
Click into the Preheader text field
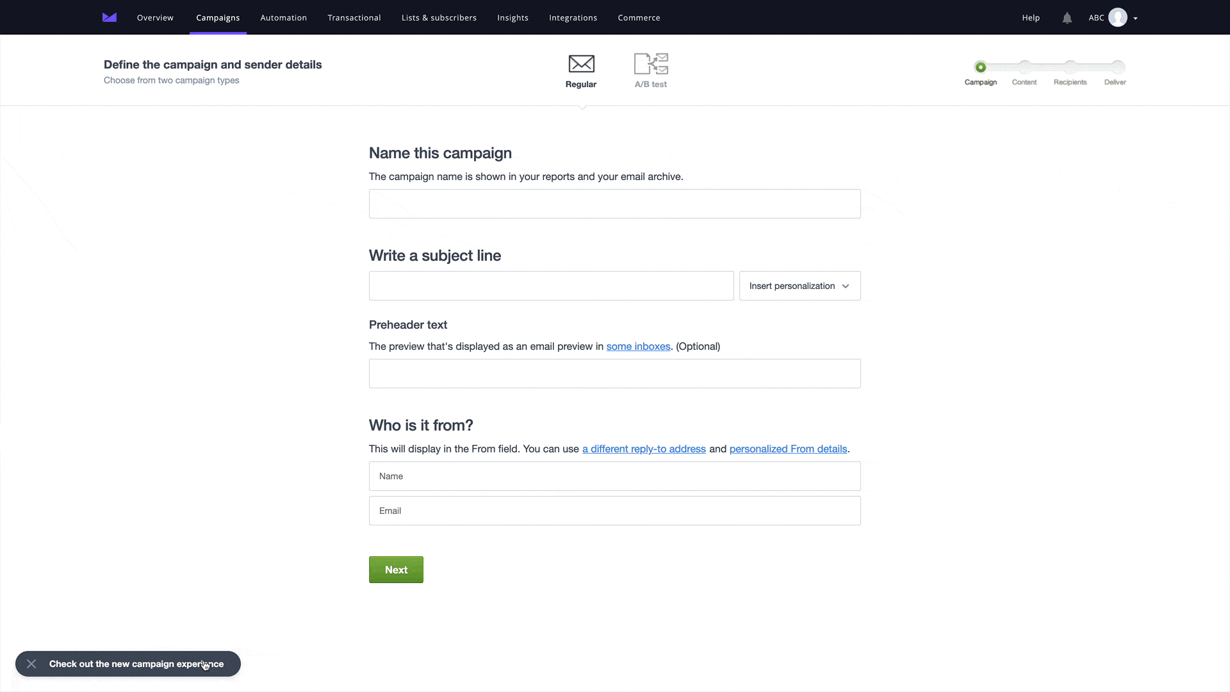615,374
